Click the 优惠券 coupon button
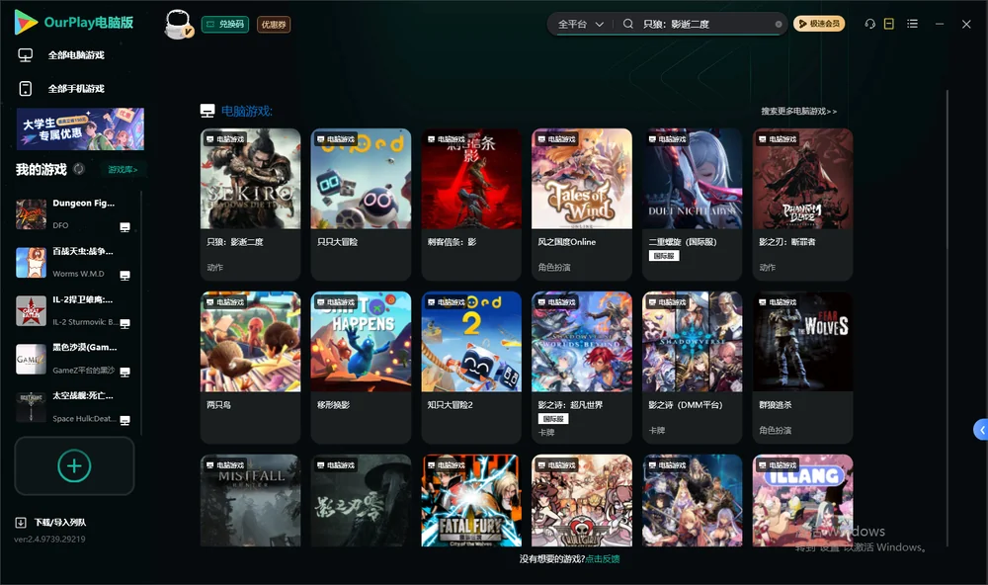The height and width of the screenshot is (585, 988). click(x=274, y=25)
